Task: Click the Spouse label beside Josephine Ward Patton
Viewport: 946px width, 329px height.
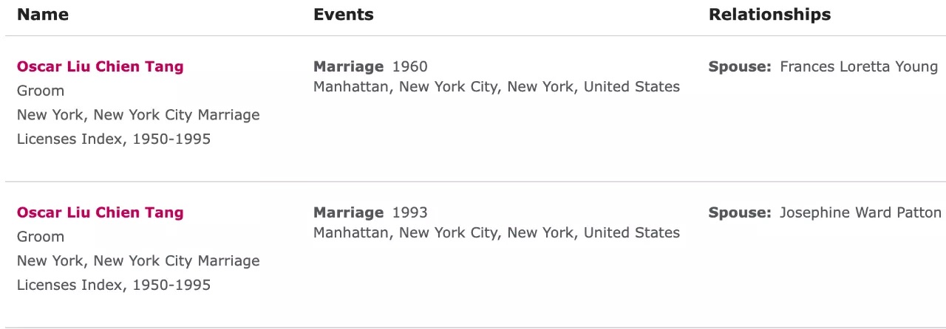Action: pyautogui.click(x=739, y=212)
